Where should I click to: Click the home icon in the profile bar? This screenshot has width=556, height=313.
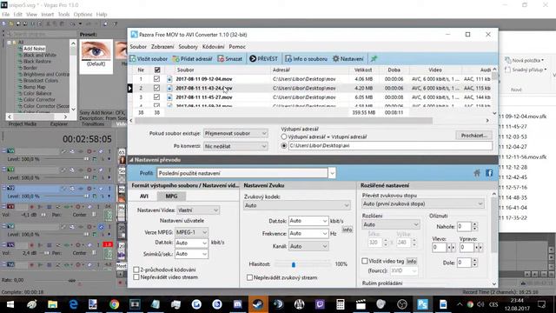[x=477, y=173]
